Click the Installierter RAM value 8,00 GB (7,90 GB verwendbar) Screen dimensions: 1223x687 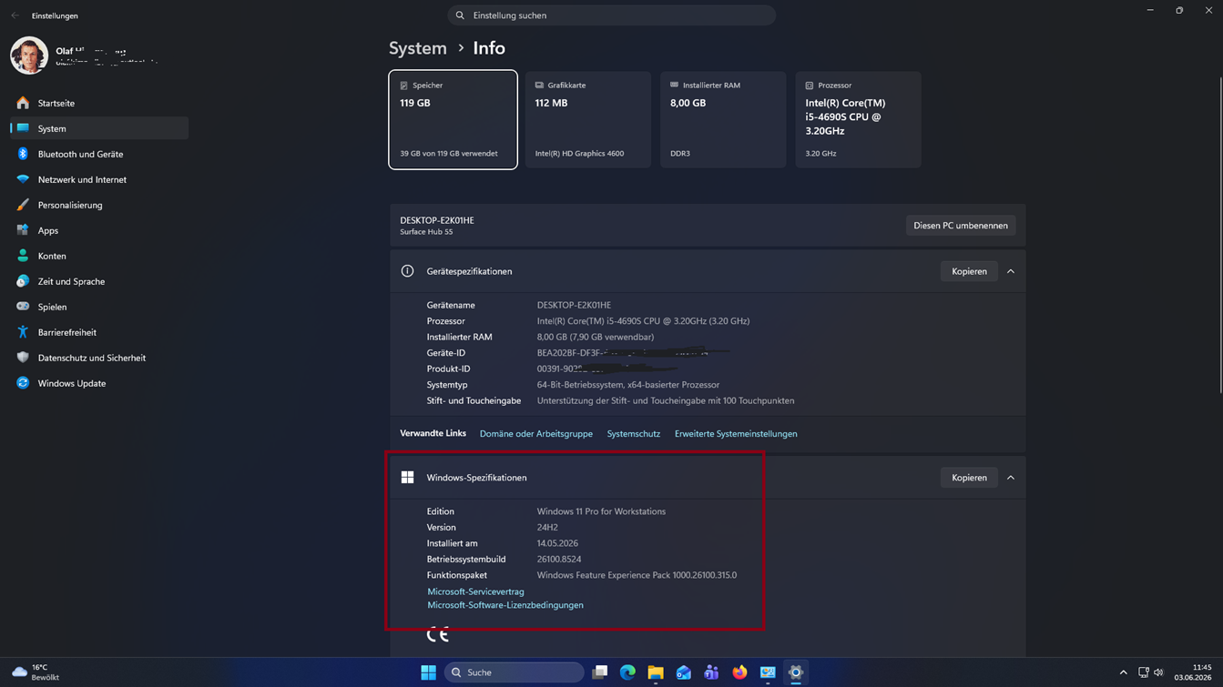tap(596, 337)
